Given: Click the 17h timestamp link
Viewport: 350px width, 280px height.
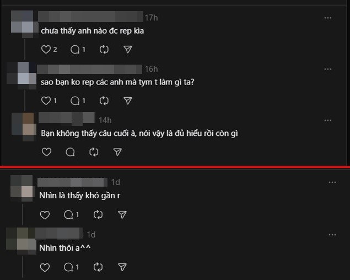Looking at the screenshot, I should point(151,18).
